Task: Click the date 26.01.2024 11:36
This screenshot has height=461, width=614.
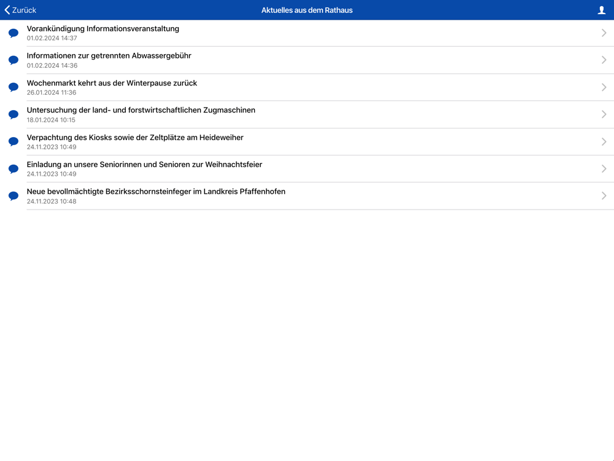Action: coord(52,93)
